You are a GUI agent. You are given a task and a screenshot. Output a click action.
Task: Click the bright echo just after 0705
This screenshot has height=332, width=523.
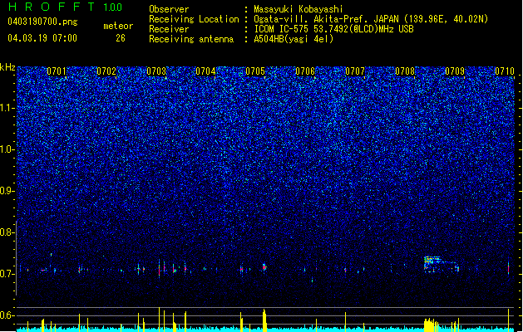click(264, 267)
